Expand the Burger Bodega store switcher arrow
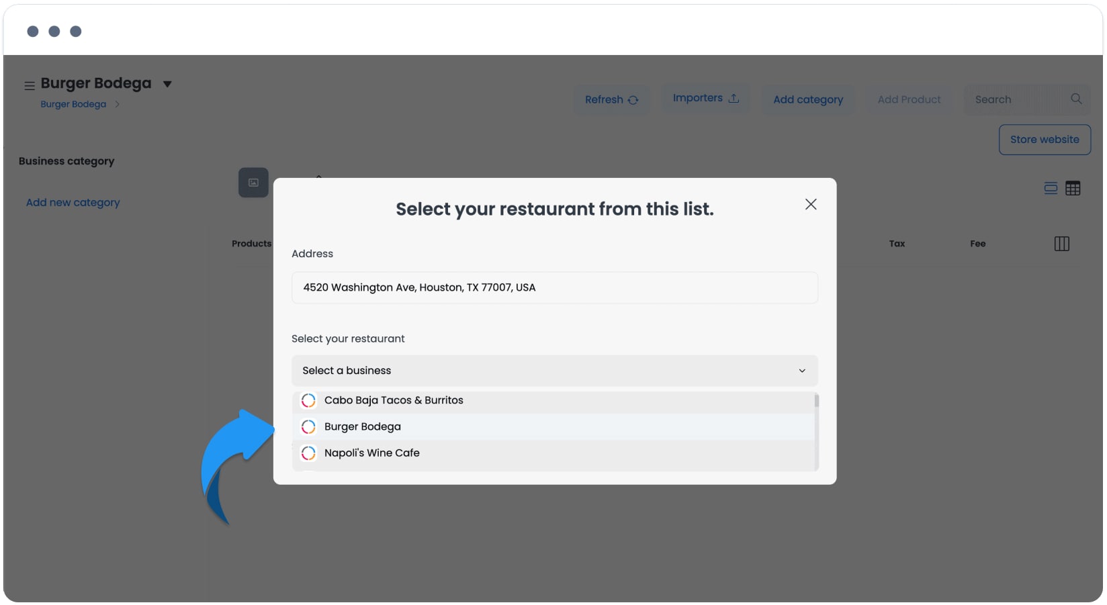The height and width of the screenshot is (605, 1107). click(167, 84)
